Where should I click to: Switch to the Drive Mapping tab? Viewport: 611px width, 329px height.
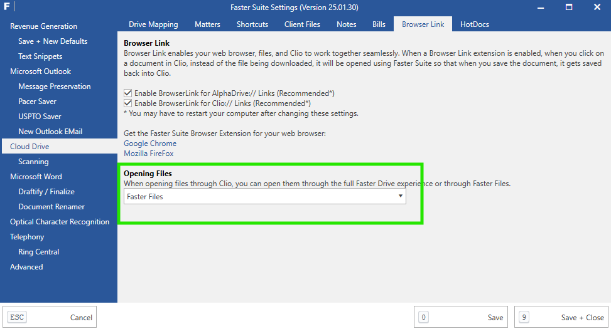coord(153,24)
